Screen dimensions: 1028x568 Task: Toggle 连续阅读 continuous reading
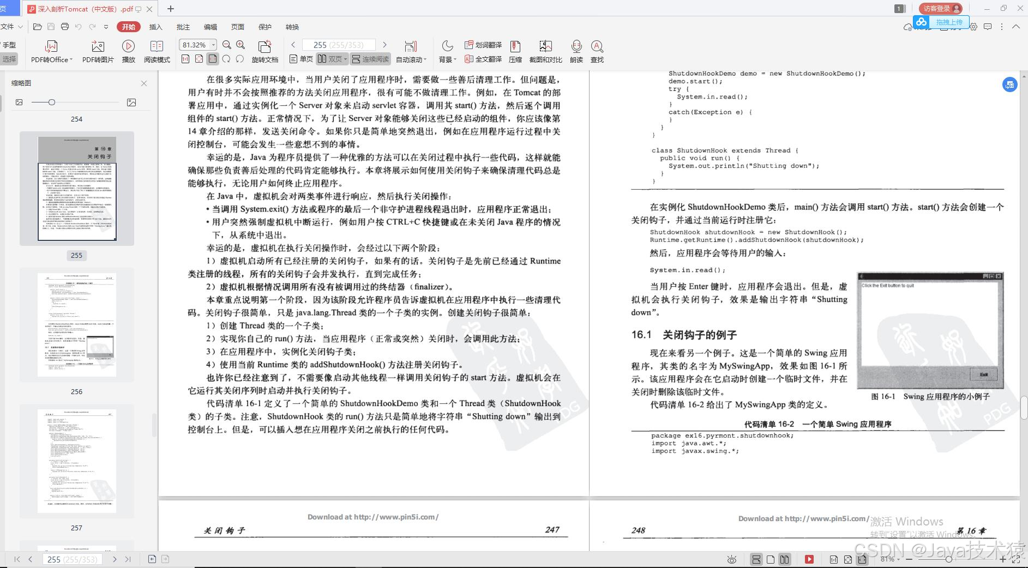[x=371, y=59]
